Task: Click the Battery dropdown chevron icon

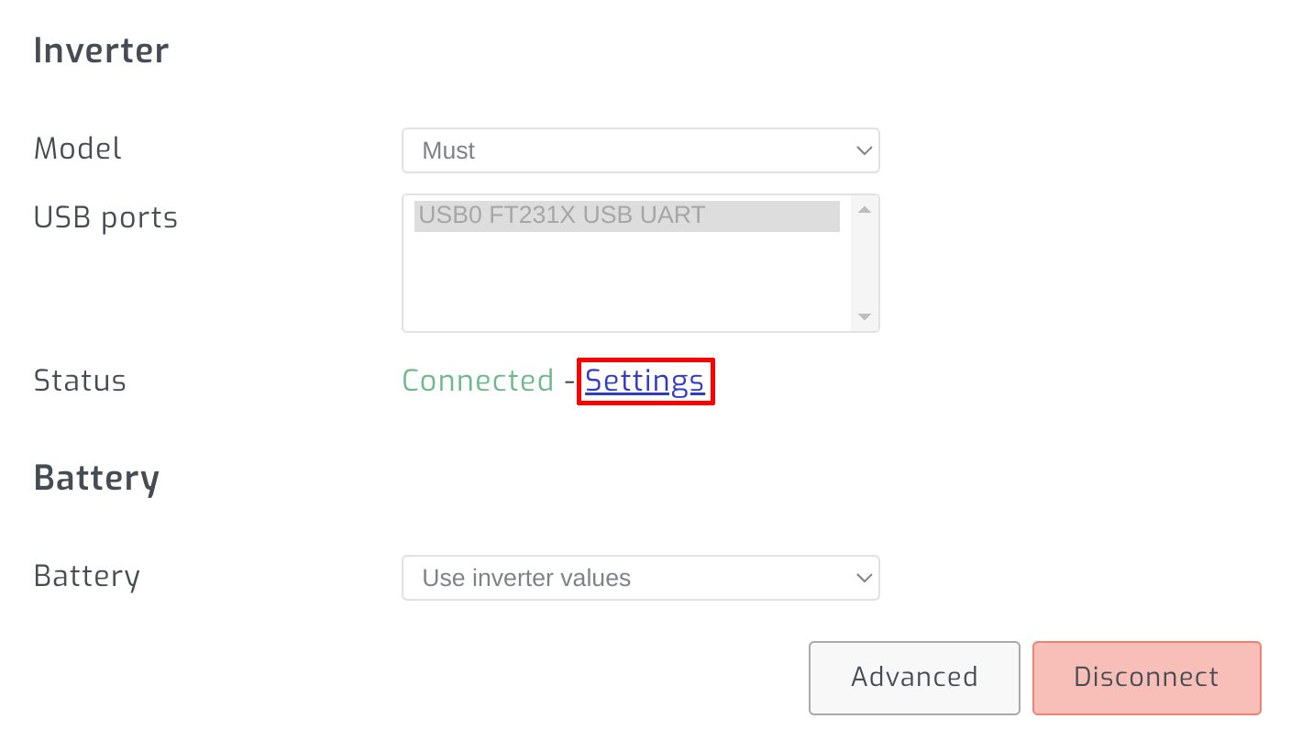Action: pos(863,578)
